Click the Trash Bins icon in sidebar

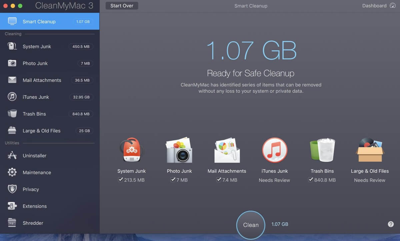[12, 114]
